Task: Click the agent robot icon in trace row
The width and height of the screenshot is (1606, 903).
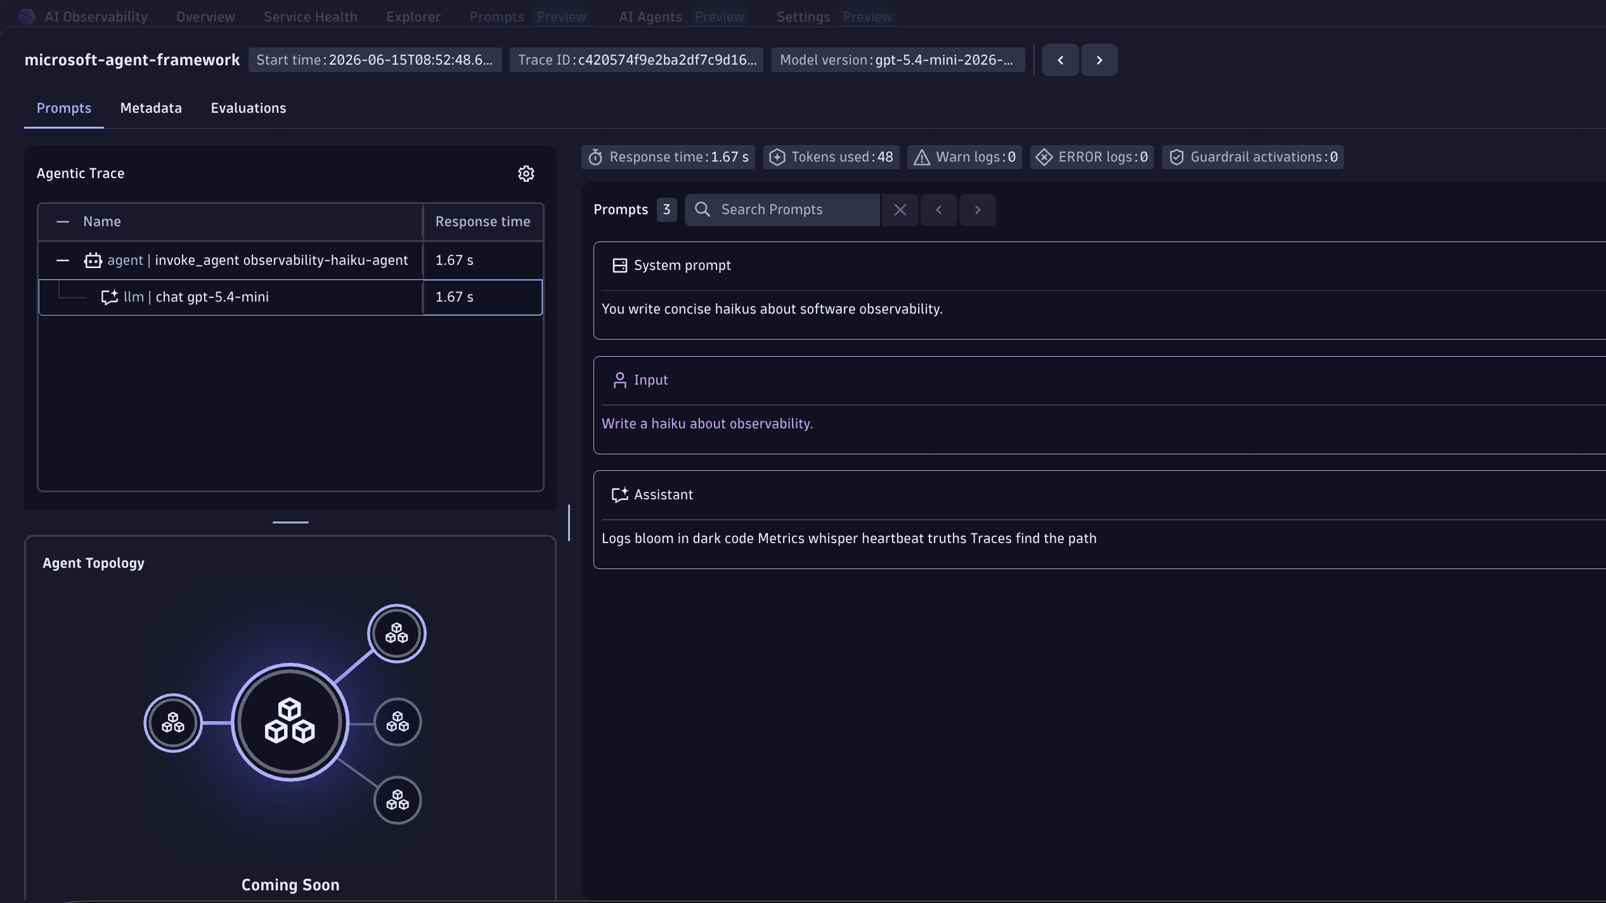Action: [x=93, y=260]
